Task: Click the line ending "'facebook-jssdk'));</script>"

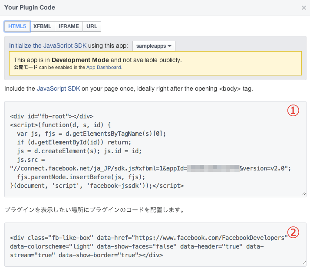Action: [97, 186]
